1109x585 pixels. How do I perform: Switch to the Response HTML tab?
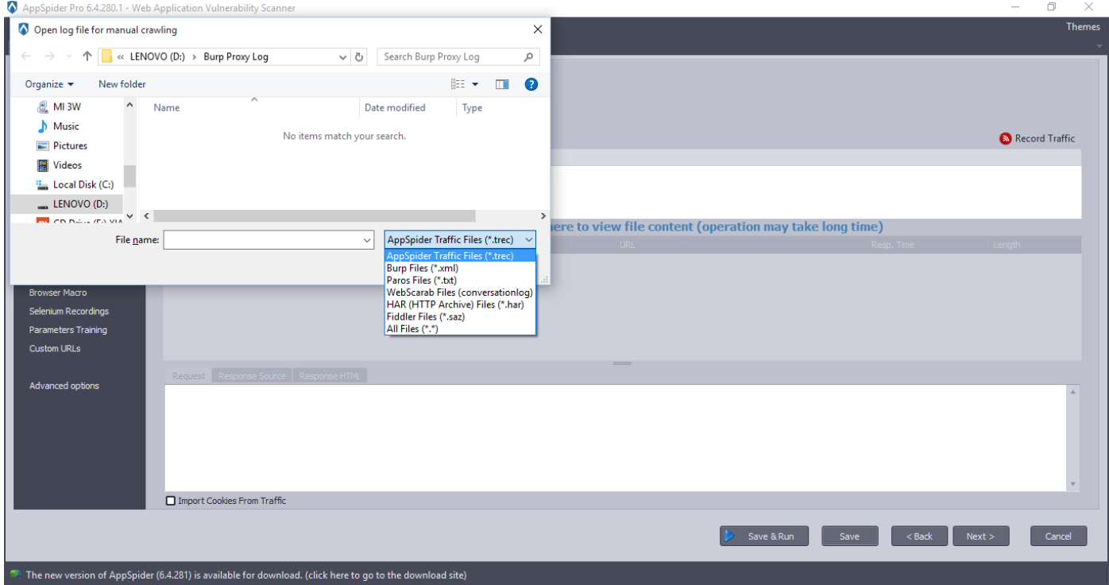point(330,376)
